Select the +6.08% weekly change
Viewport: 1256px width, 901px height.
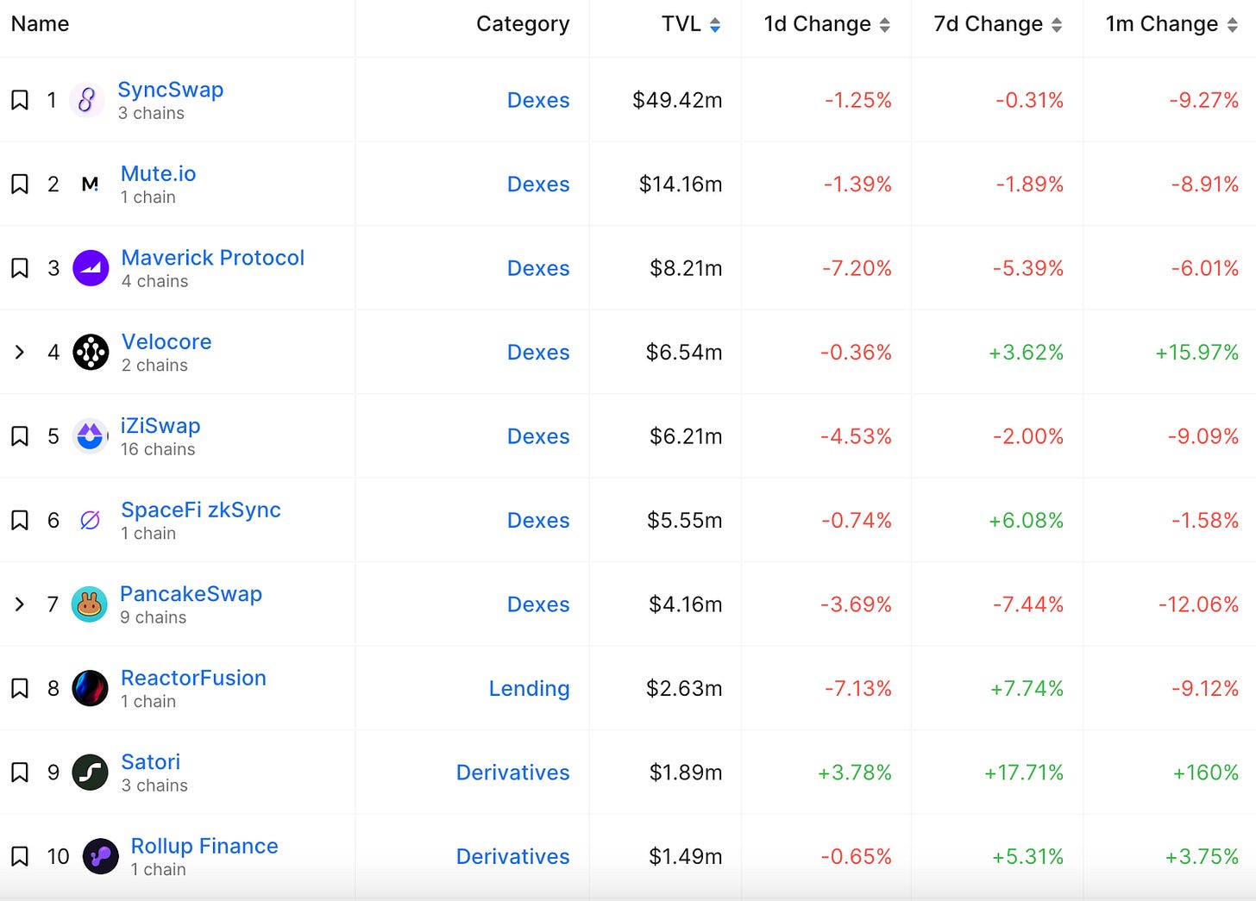pyautogui.click(x=1027, y=520)
